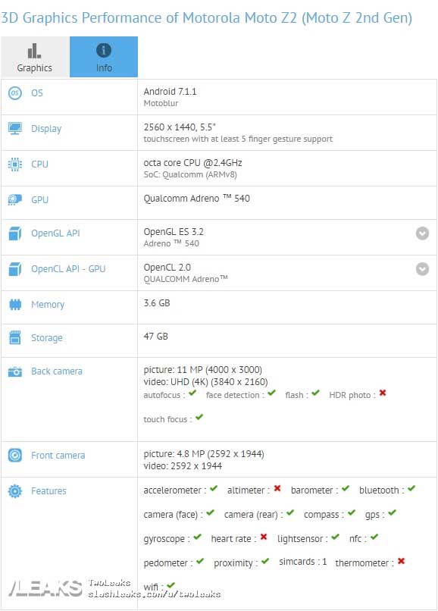Select the Info tab
The height and width of the screenshot is (611, 438).
pos(104,57)
